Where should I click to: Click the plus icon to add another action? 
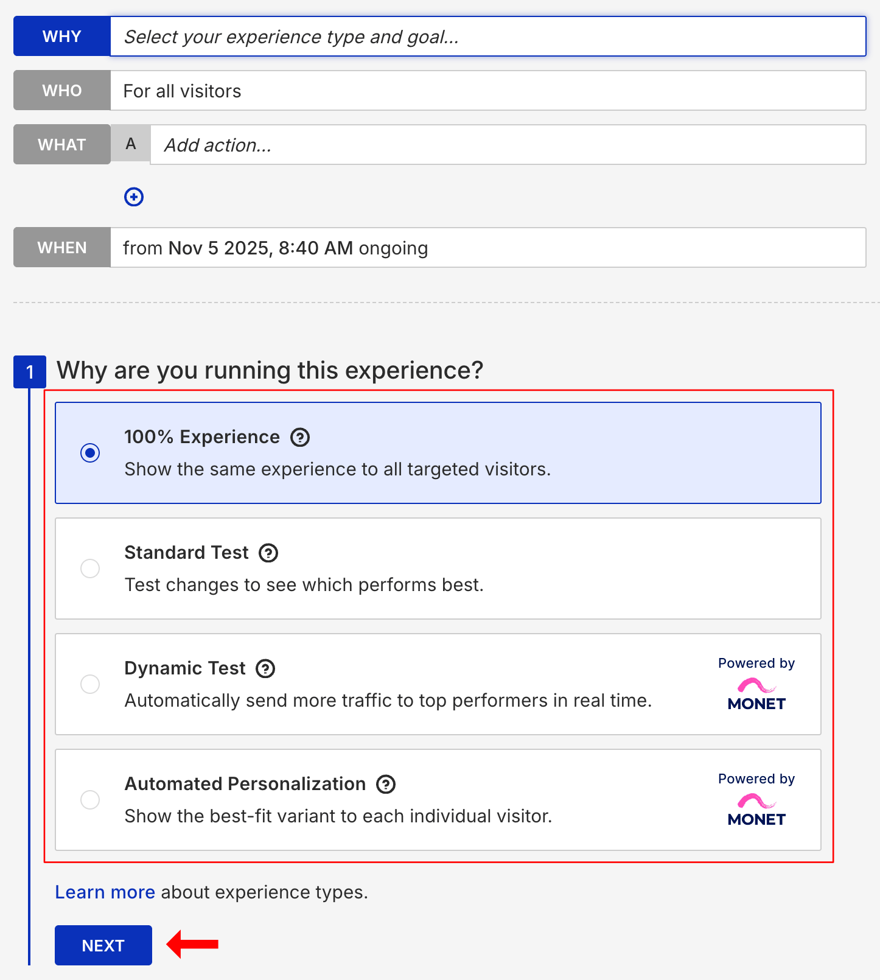tap(134, 197)
